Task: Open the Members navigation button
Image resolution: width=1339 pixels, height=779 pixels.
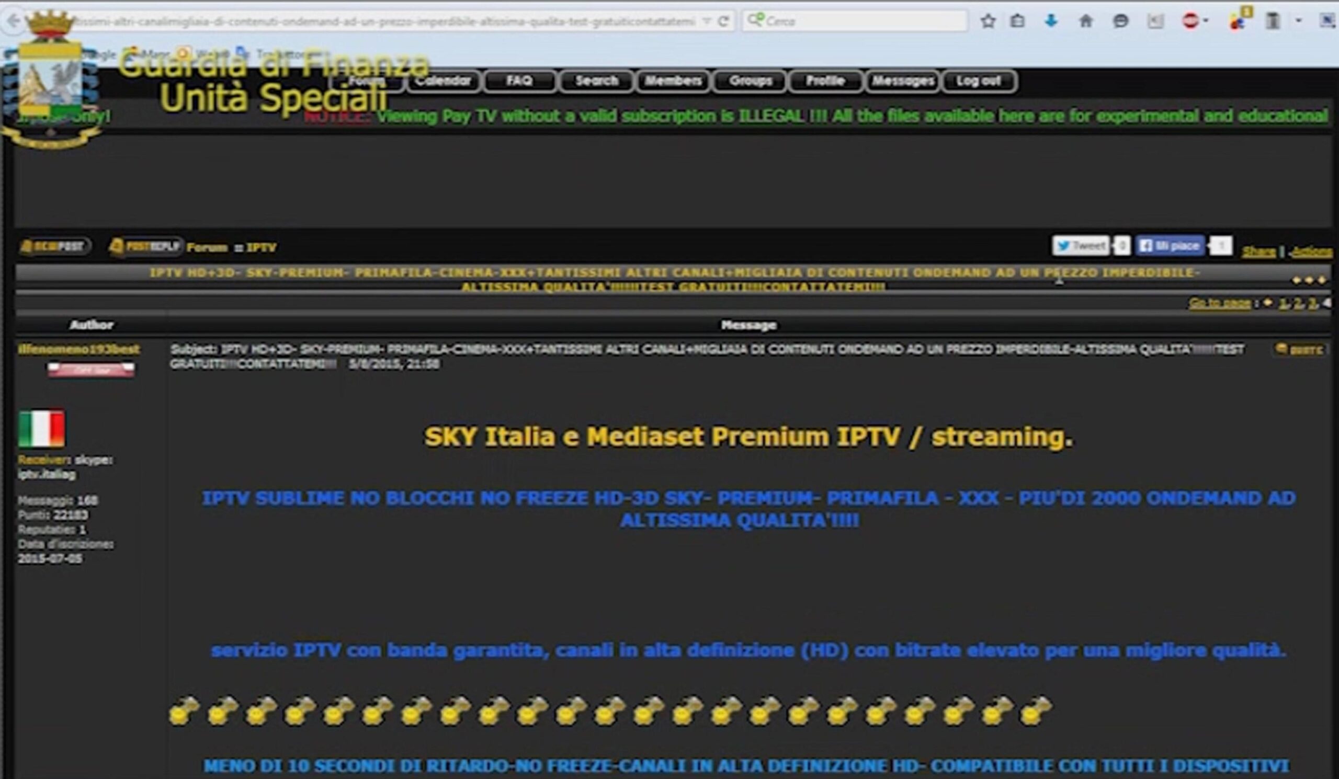Action: click(673, 81)
